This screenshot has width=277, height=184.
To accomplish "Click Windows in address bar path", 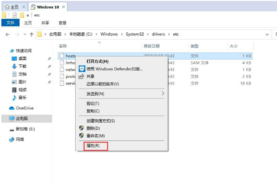I will click(x=109, y=34).
